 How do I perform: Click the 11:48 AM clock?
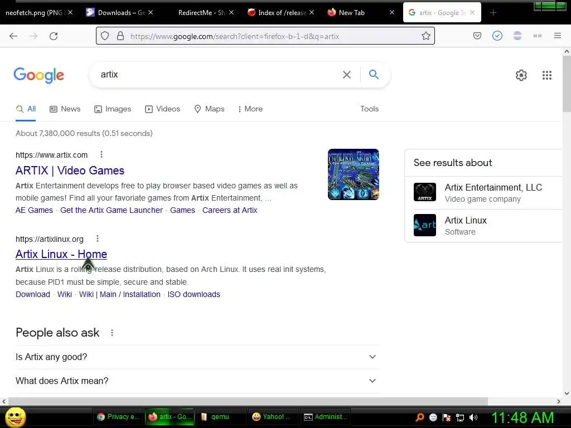coord(523,417)
